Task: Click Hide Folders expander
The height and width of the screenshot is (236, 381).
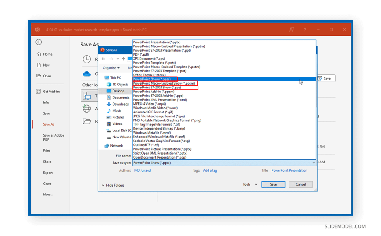Action: click(x=113, y=185)
